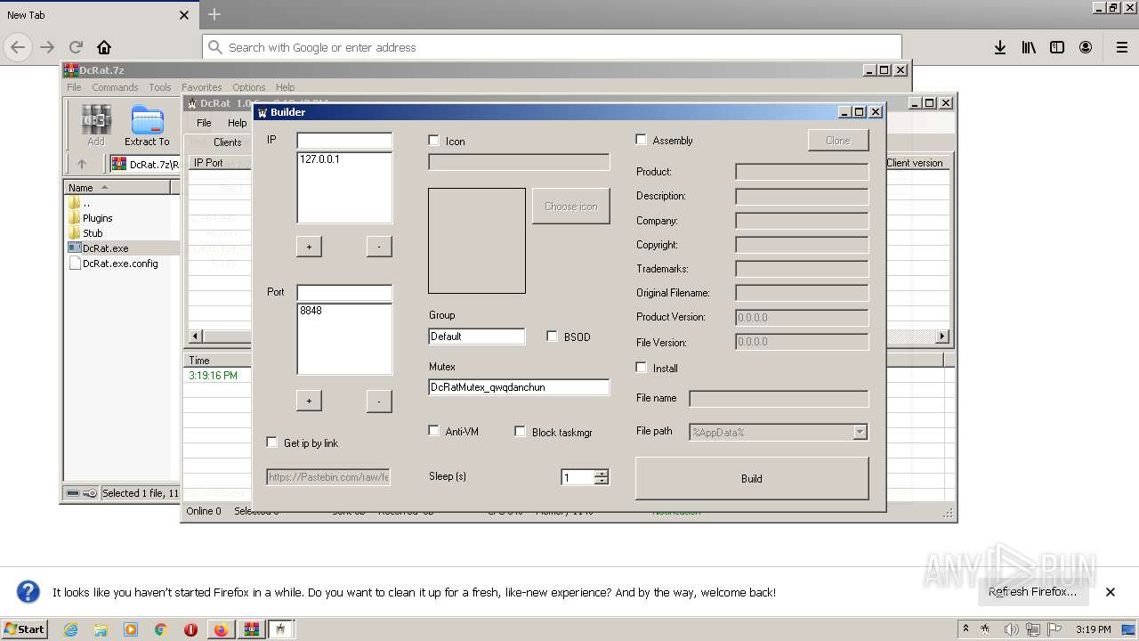Increase the Sleep value with up arrow

(x=602, y=473)
